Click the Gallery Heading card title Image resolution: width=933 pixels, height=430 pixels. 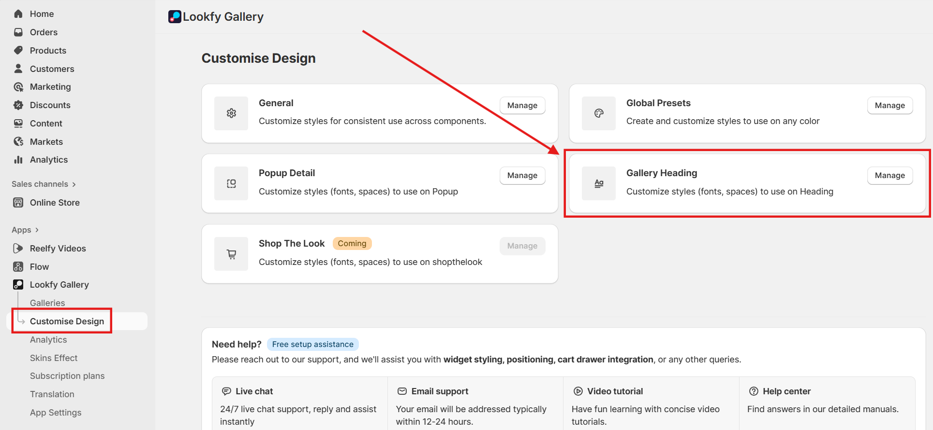(x=662, y=173)
